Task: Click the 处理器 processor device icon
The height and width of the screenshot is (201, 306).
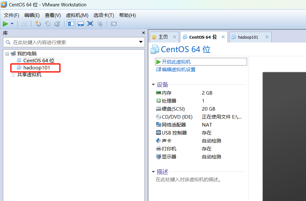Action: [x=159, y=101]
